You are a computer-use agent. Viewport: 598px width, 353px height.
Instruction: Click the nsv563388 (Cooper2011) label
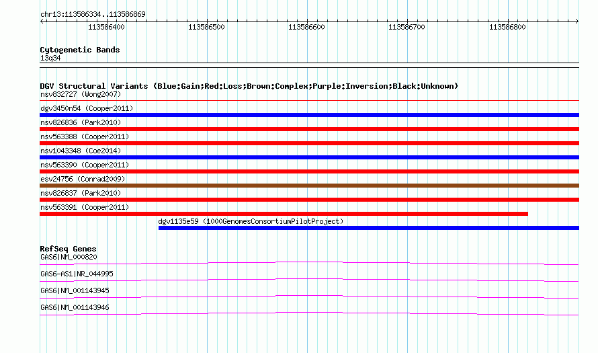click(x=85, y=136)
